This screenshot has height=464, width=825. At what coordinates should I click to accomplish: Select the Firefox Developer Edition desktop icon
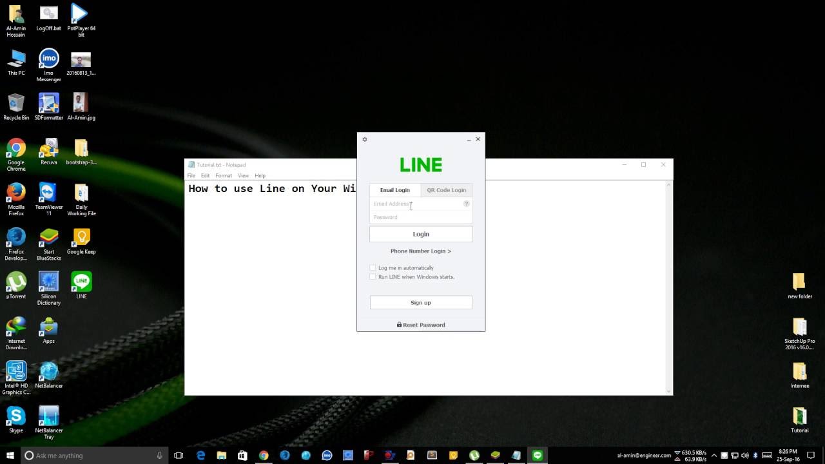[16, 244]
